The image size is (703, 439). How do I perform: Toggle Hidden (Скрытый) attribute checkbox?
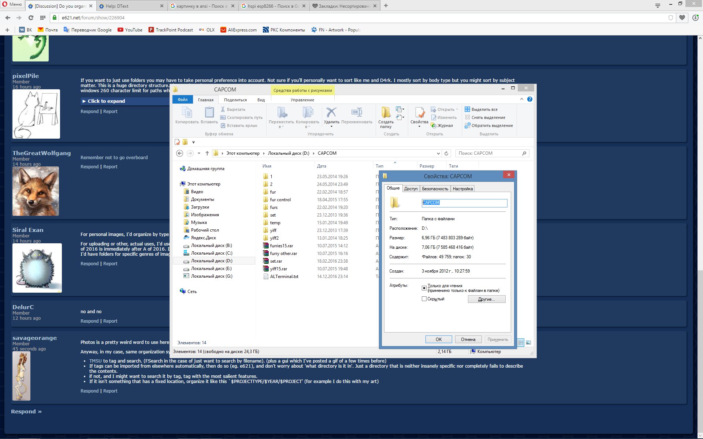[x=424, y=299]
